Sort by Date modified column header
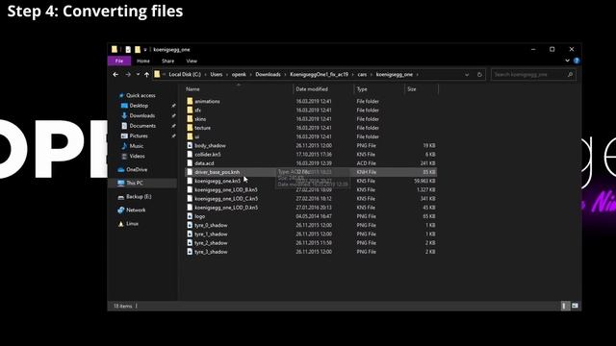 312,89
